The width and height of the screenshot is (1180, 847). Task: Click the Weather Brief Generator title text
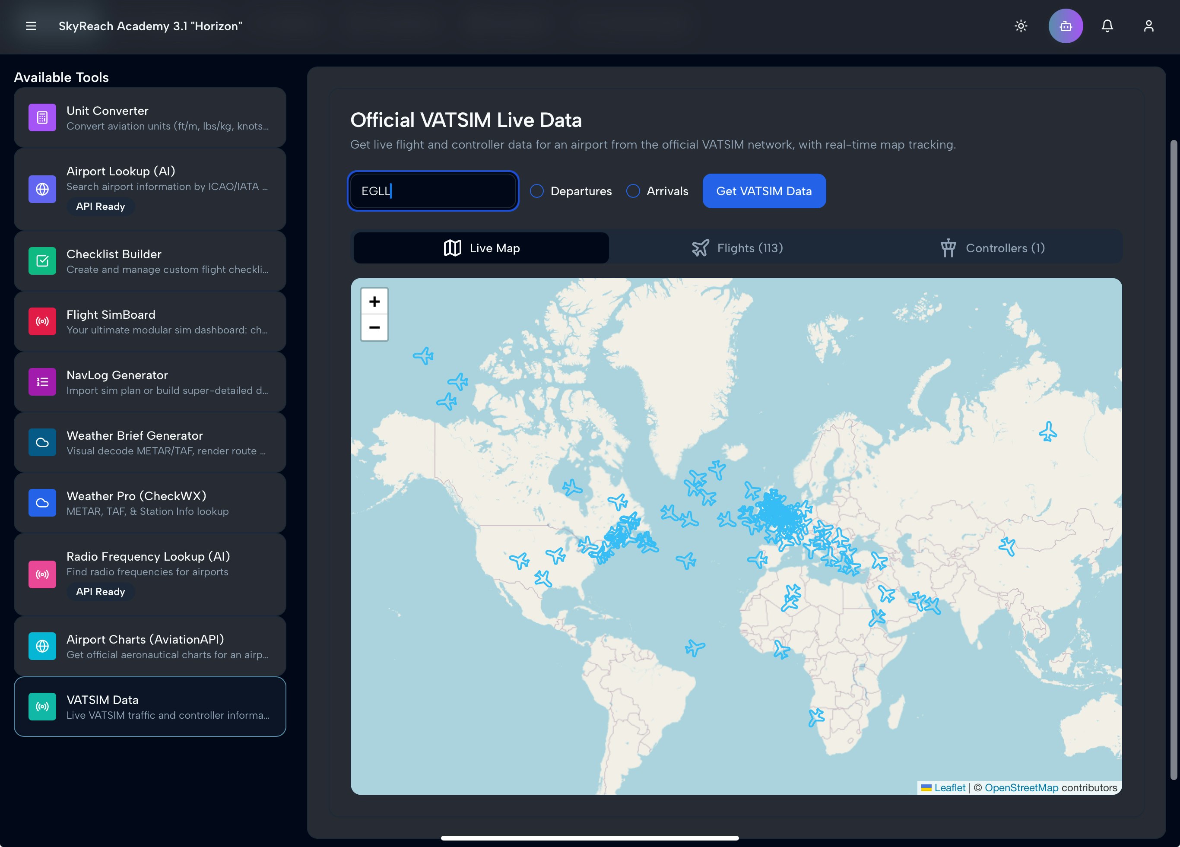pos(135,435)
